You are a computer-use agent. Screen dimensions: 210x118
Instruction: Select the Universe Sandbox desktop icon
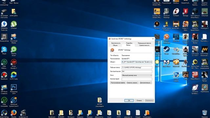pos(195,89)
